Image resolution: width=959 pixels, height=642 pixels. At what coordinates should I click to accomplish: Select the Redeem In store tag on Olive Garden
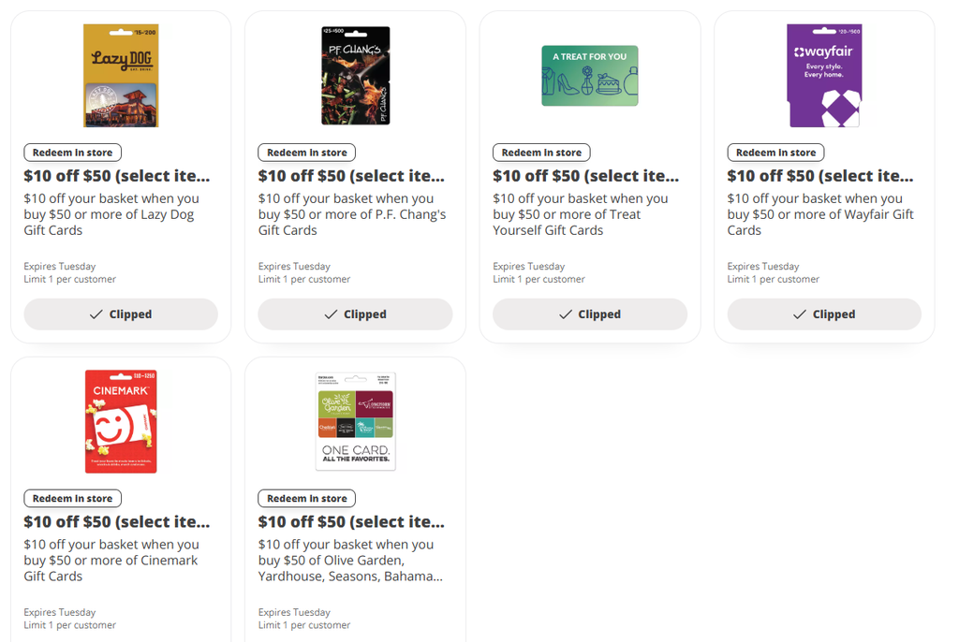coord(307,498)
